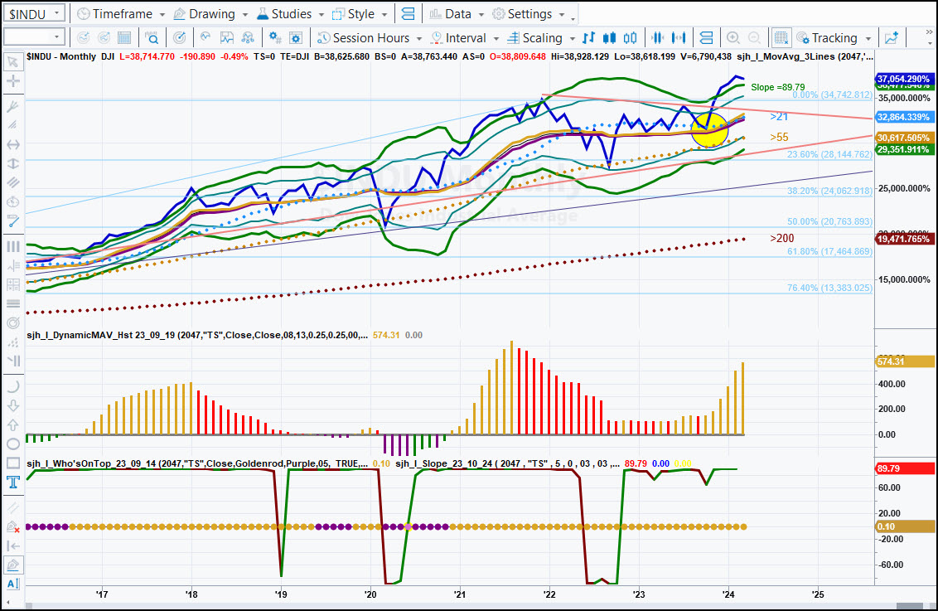
Task: Select the vertical double-arrow line tool
Action: click(12, 163)
